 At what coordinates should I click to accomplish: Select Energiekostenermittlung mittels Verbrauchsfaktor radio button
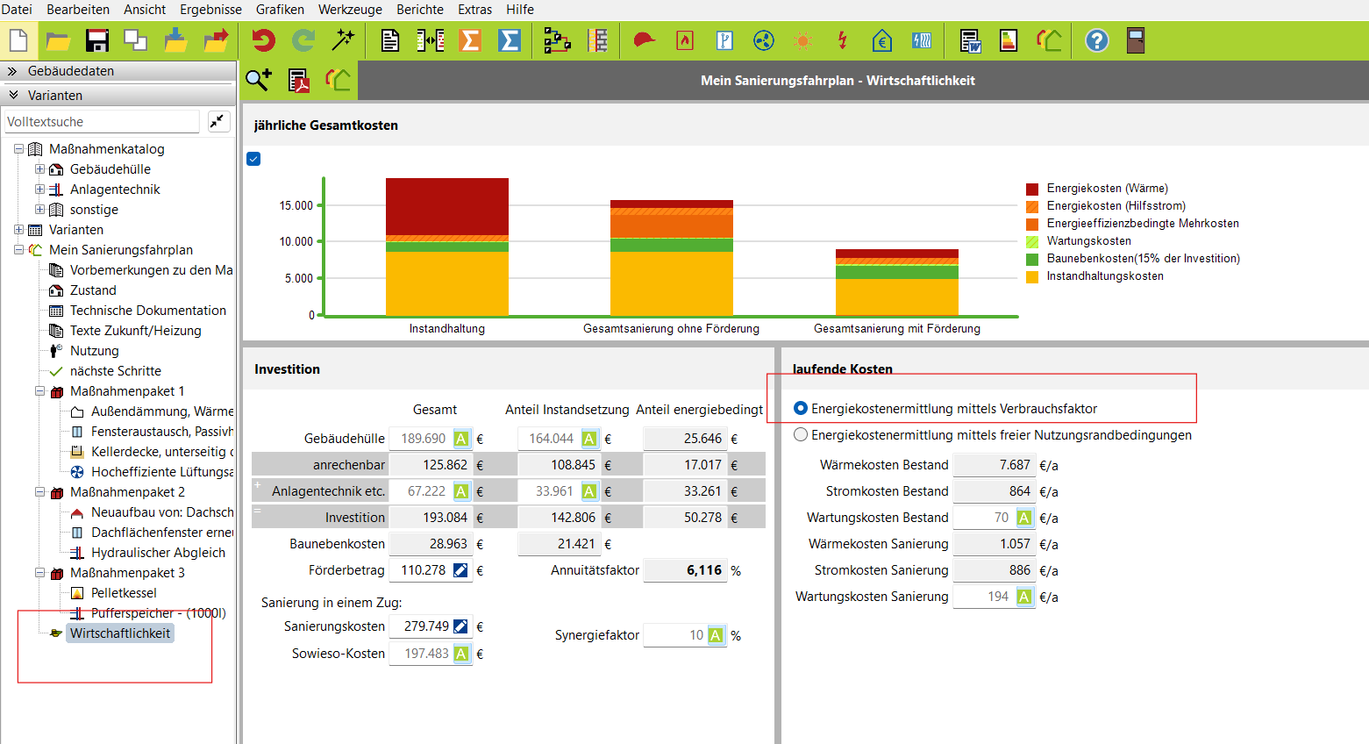click(x=801, y=409)
